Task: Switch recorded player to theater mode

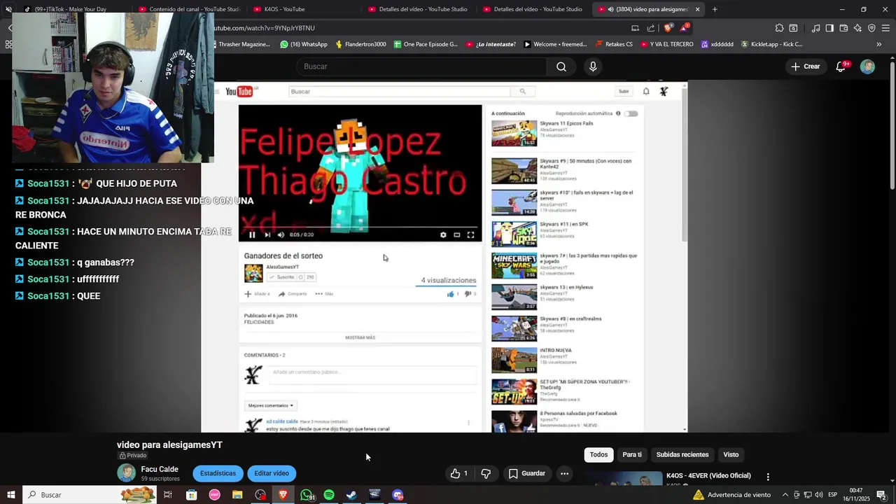Action: point(457,235)
